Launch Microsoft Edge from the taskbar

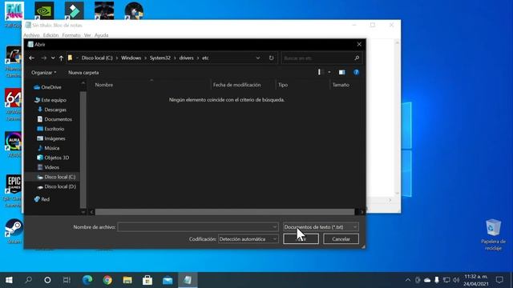(87, 280)
